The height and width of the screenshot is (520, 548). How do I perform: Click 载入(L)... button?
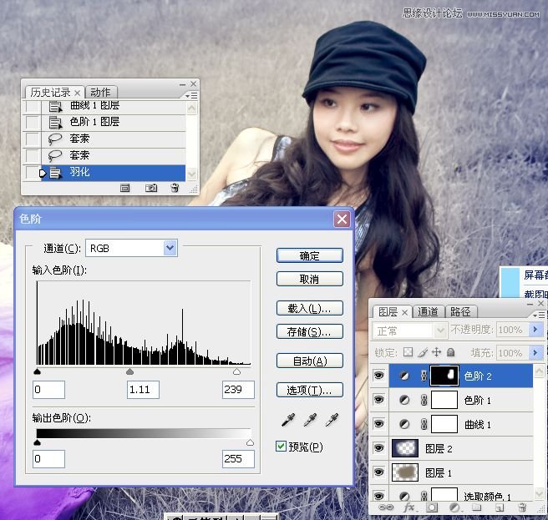310,308
